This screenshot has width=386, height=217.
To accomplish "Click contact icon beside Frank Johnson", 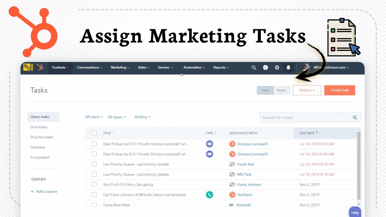I will 232,184.
